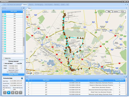Image resolution: width=129 pixels, height=97 pixels.
Task: Click the blue Play button in Animated play
Action: pos(9,93)
